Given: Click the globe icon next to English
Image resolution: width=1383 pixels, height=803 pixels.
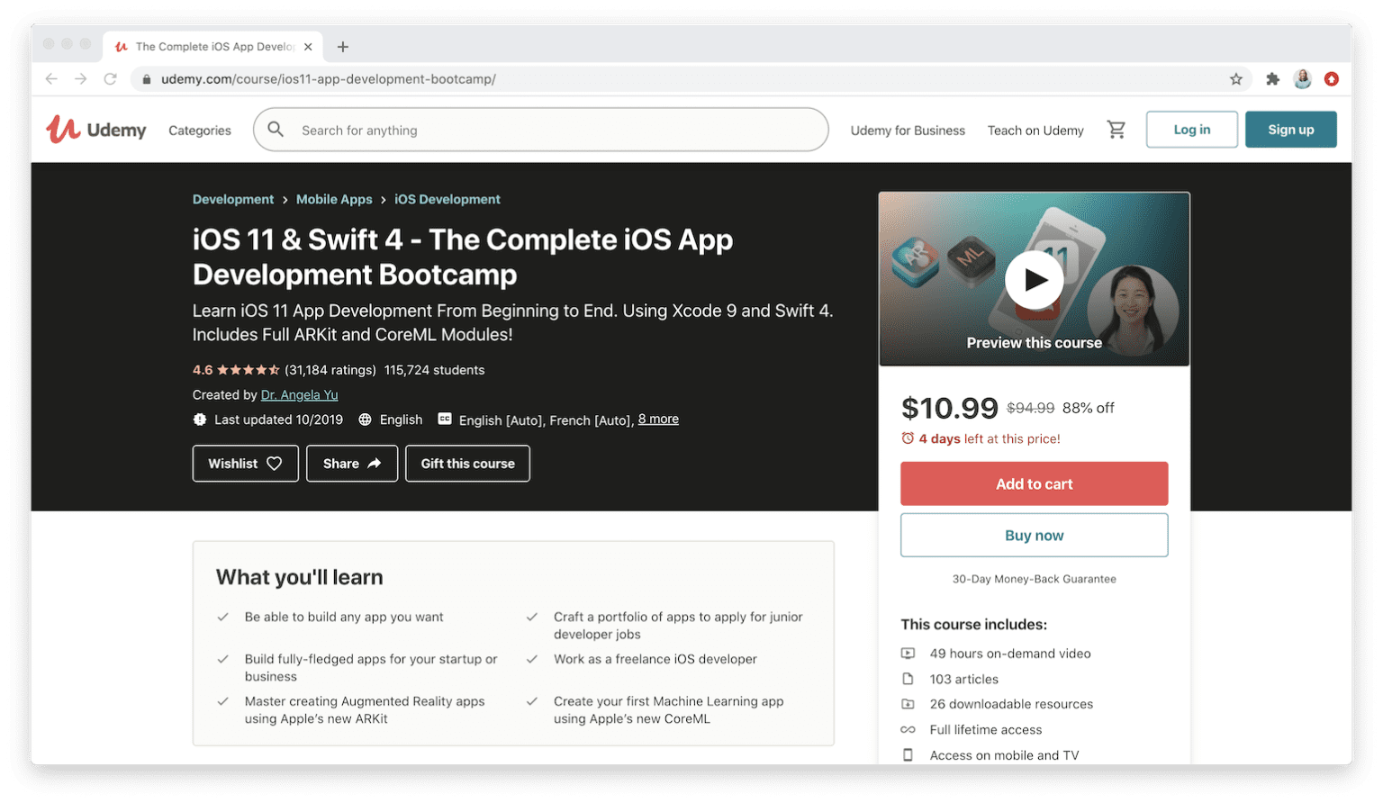Looking at the screenshot, I should [364, 419].
